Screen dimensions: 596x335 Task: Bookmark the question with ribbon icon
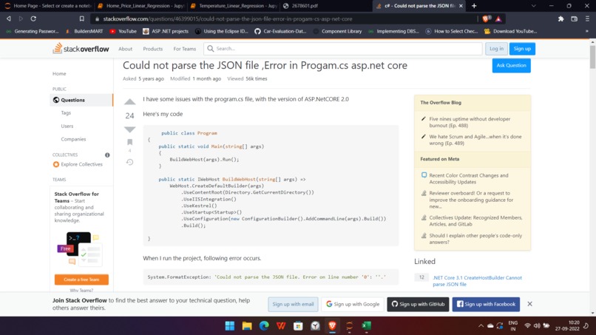pyautogui.click(x=129, y=142)
